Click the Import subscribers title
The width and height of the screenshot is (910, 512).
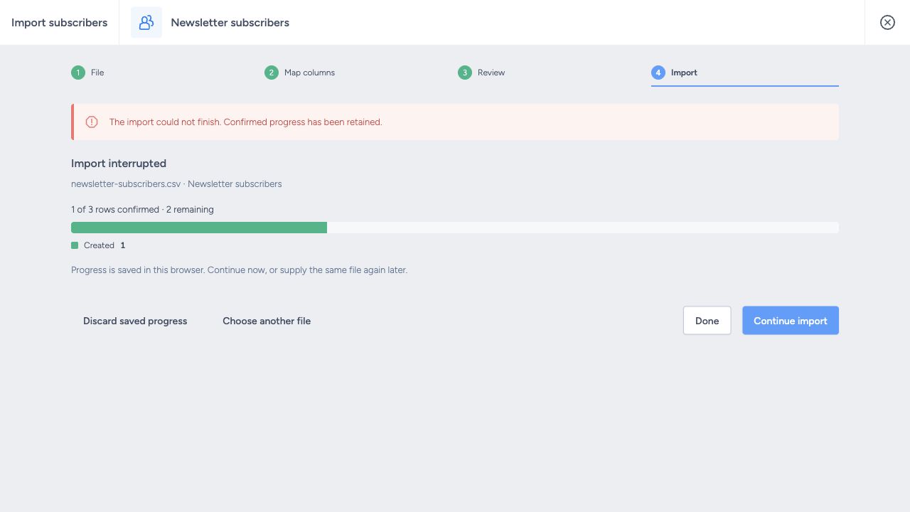pyautogui.click(x=59, y=22)
